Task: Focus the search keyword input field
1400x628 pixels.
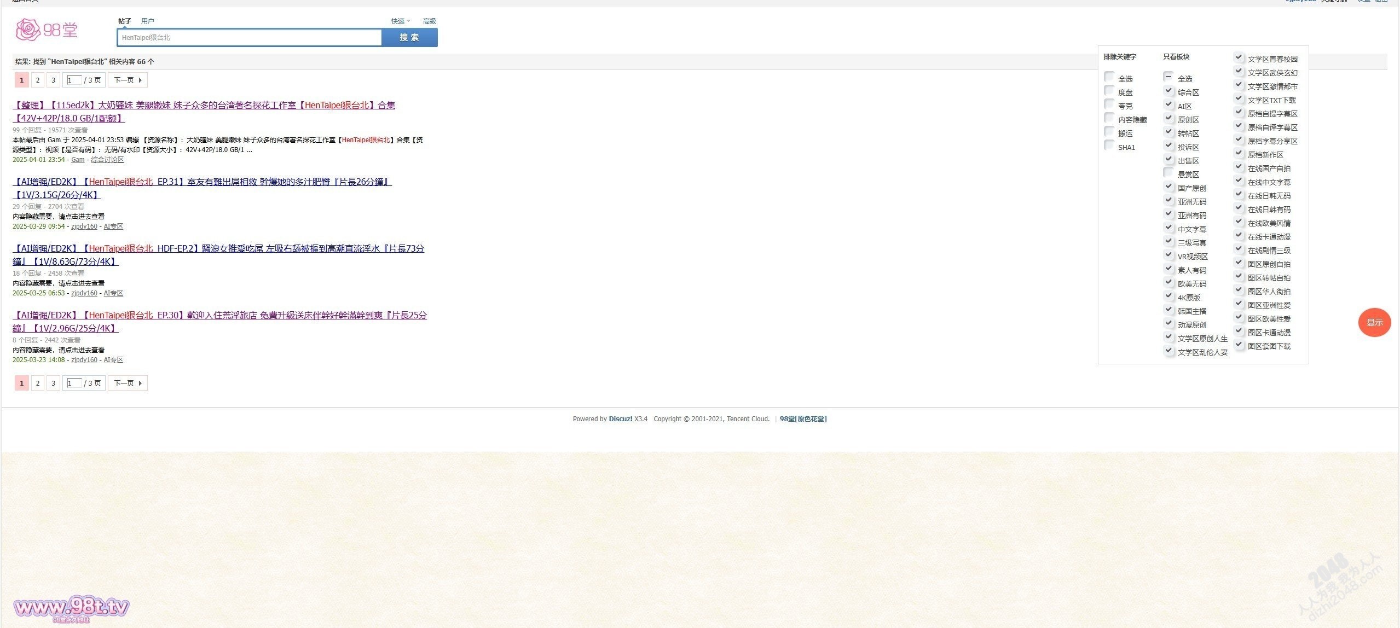Action: (x=250, y=38)
